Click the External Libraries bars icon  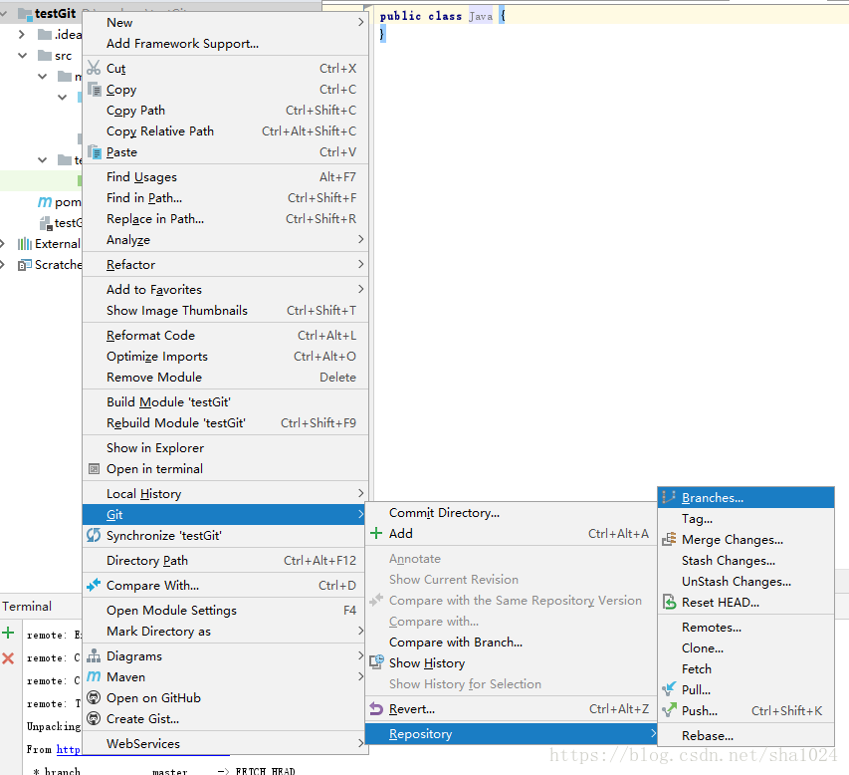click(x=24, y=244)
